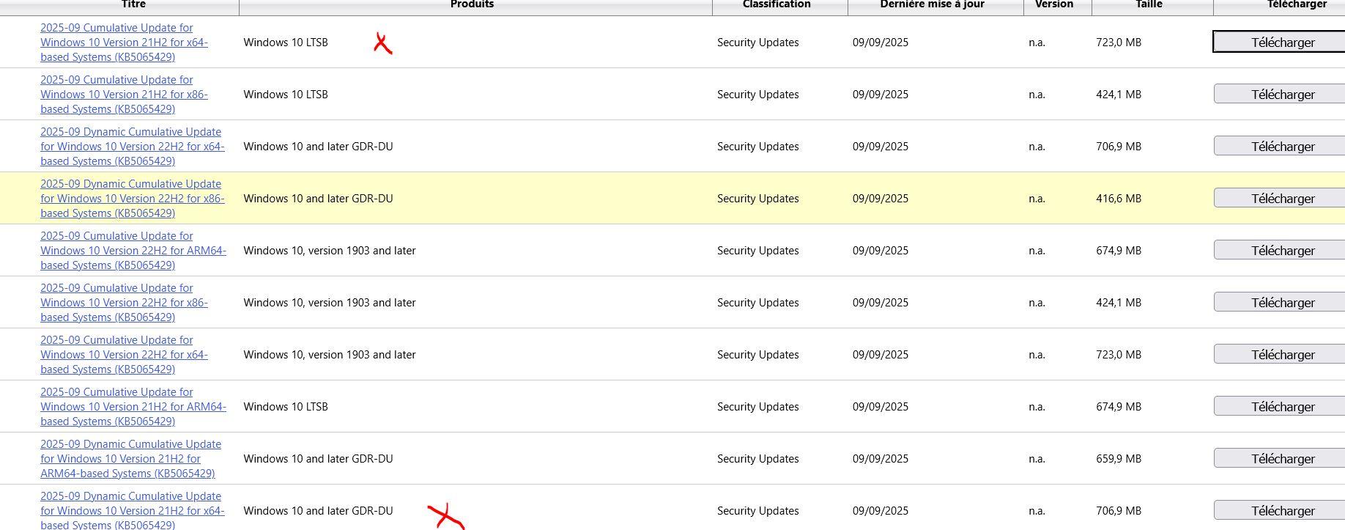Open Cumulative Update 22H2 ARM64-based Systems link
This screenshot has height=530, width=1345.
click(x=133, y=251)
